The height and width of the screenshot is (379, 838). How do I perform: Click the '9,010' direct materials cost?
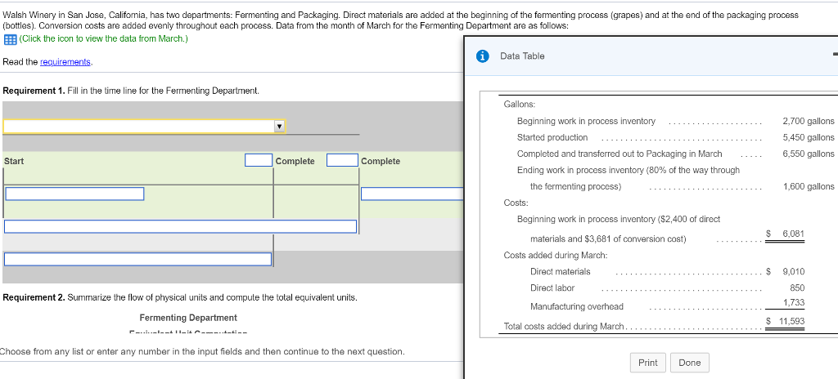point(794,271)
